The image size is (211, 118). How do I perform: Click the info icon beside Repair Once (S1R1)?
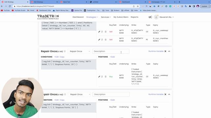click(65, 51)
